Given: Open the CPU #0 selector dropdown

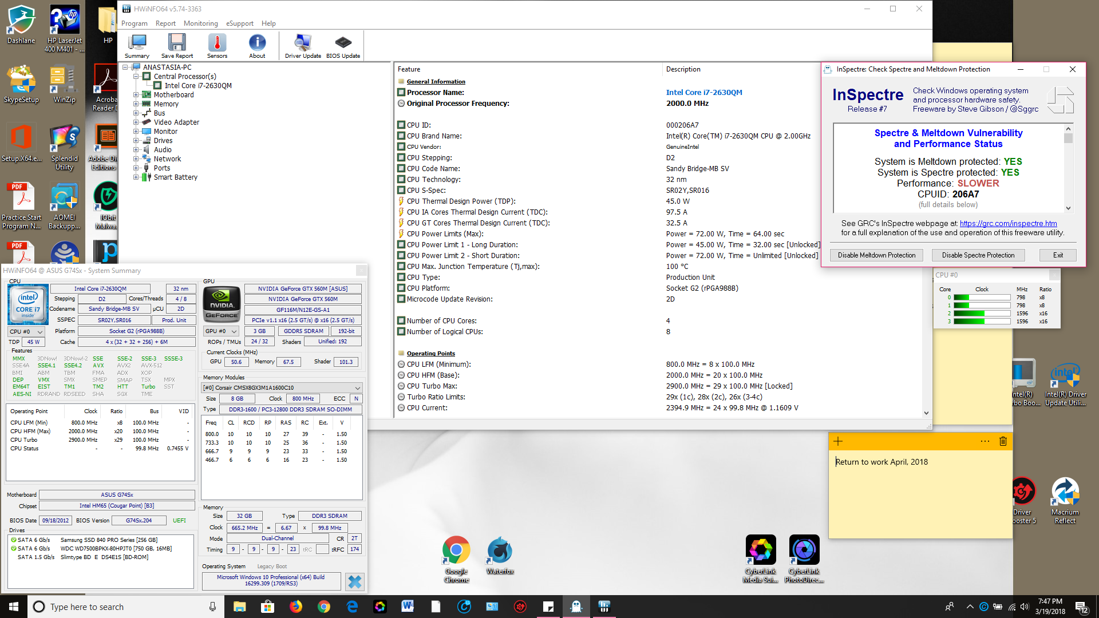Looking at the screenshot, I should click(26, 331).
